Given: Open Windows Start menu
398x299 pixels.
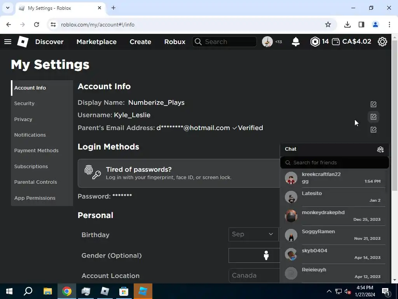Looking at the screenshot, I should 9,291.
